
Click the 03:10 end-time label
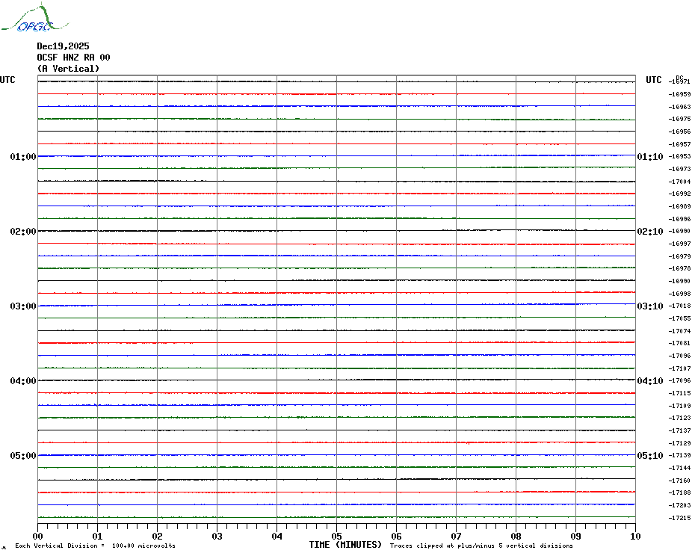[x=650, y=306]
